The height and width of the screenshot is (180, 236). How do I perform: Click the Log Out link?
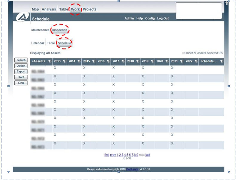coord(163,18)
